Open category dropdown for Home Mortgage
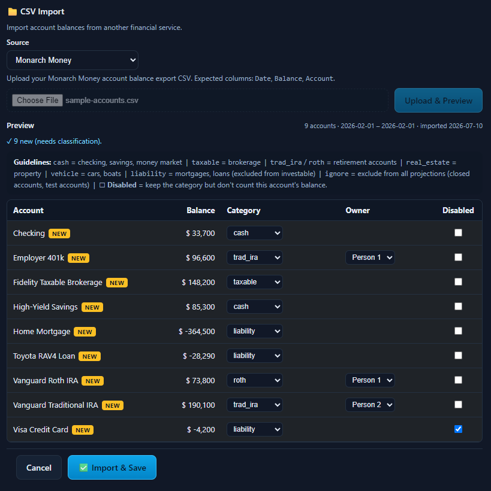This screenshot has height=491, width=491. (x=255, y=331)
